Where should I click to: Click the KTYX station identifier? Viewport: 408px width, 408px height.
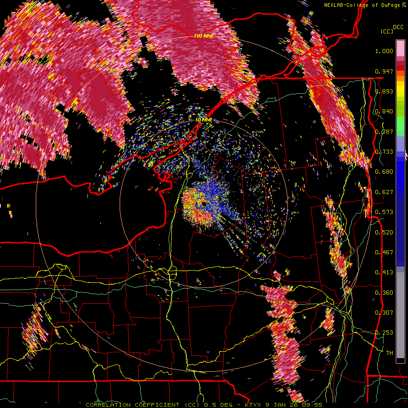[x=254, y=405]
